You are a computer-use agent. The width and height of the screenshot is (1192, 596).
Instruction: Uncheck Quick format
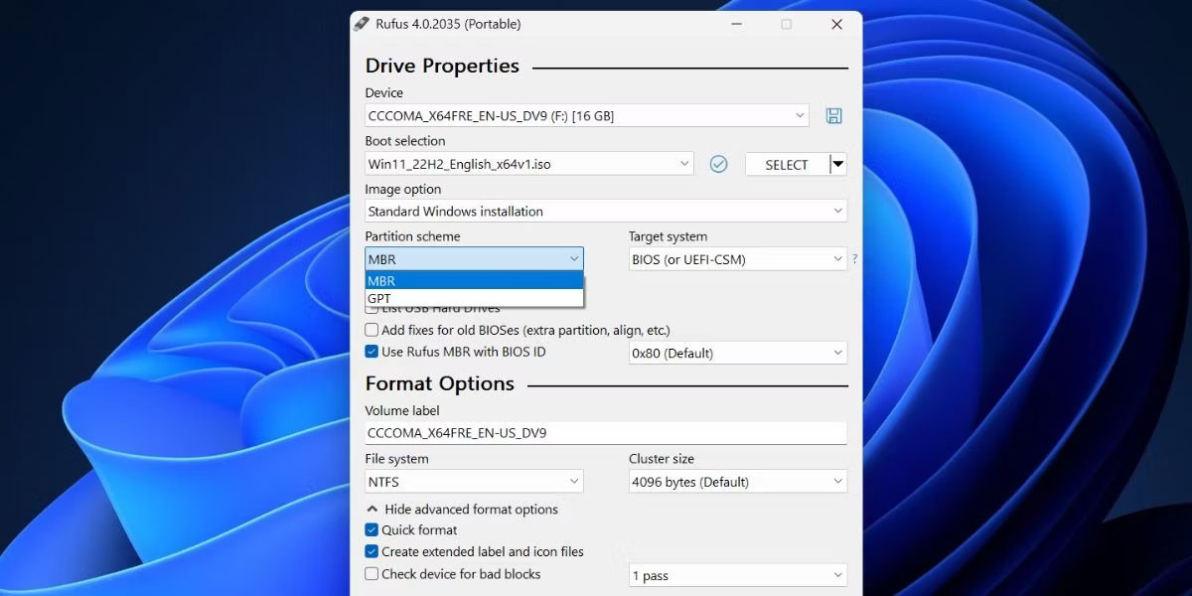(371, 529)
